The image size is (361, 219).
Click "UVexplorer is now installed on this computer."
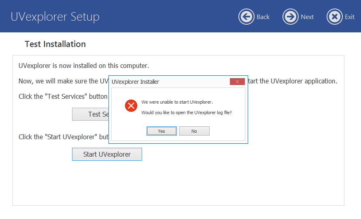[84, 66]
